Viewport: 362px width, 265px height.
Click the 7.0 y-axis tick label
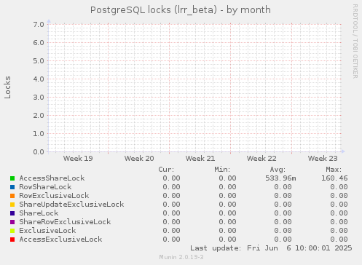tap(39, 25)
